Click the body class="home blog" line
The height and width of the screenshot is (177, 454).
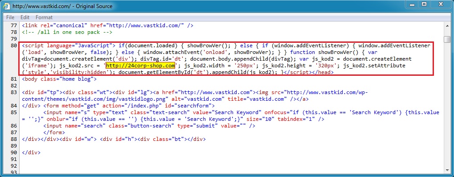(59, 79)
